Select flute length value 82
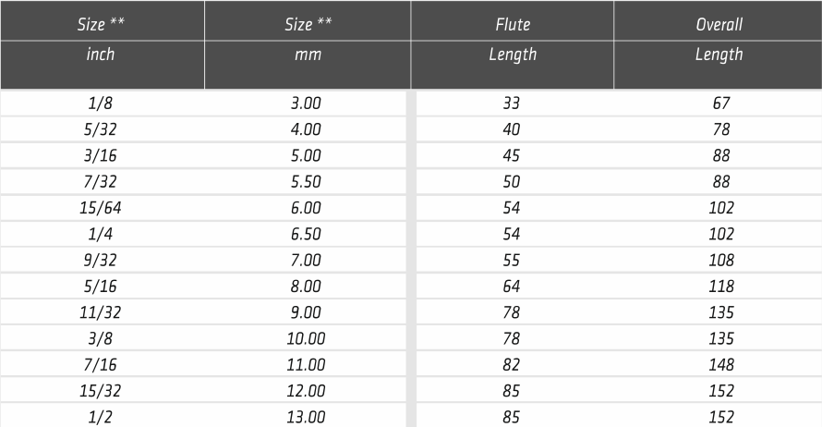This screenshot has height=427, width=822. coord(512,364)
